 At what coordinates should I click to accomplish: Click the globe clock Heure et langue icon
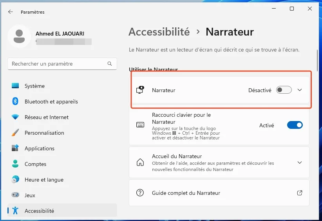tap(15, 179)
